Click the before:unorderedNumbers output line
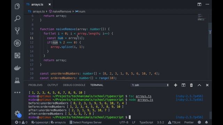Image resolution: width=223 pixels, height=125 pixels. [77, 103]
